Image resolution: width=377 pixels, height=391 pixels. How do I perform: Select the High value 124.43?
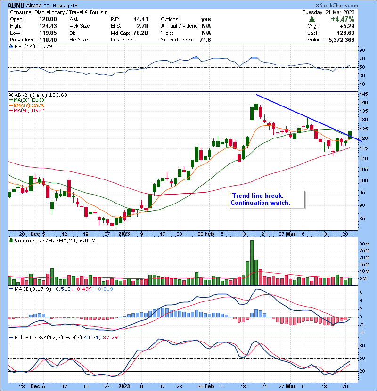48,26
